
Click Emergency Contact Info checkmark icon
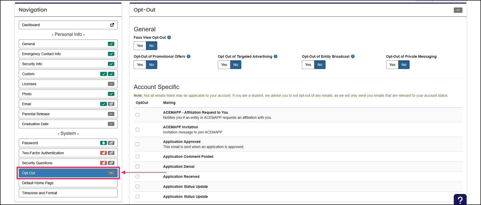111,54
